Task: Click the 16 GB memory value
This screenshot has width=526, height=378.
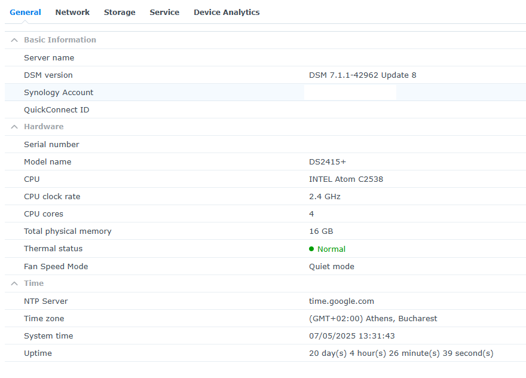Action: pos(321,231)
